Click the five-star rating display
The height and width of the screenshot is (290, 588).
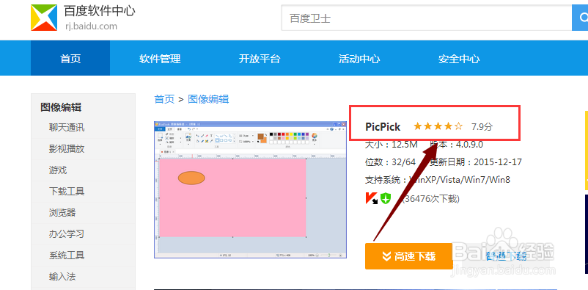point(438,126)
